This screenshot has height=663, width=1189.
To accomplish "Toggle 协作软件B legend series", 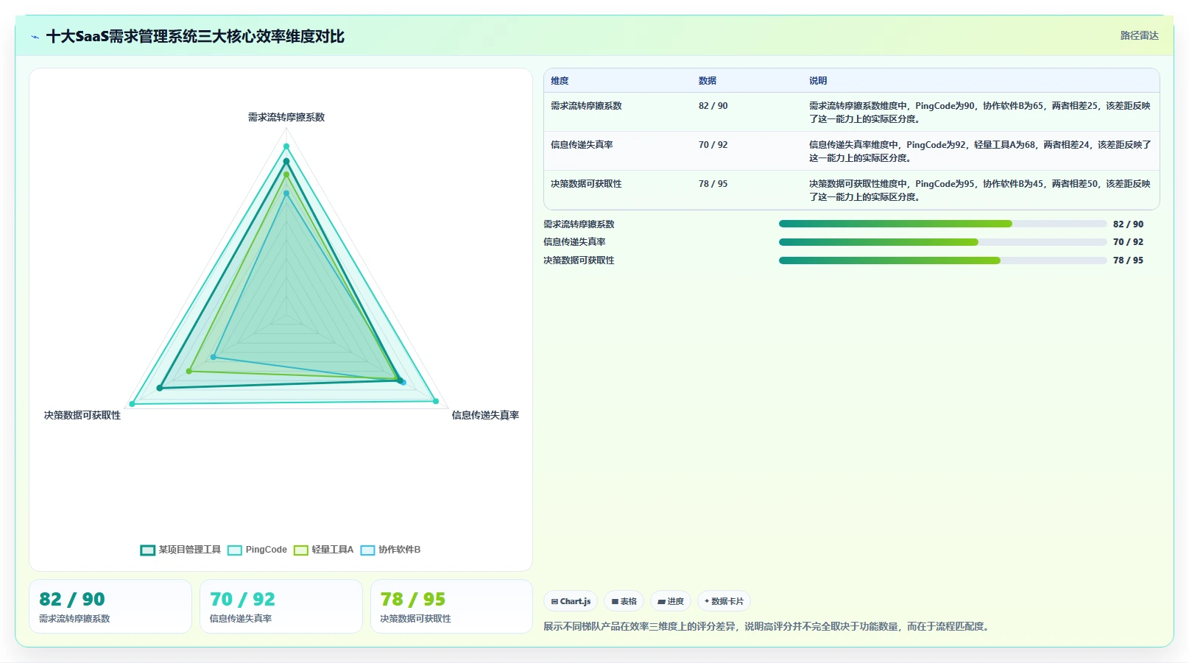I will coord(390,550).
